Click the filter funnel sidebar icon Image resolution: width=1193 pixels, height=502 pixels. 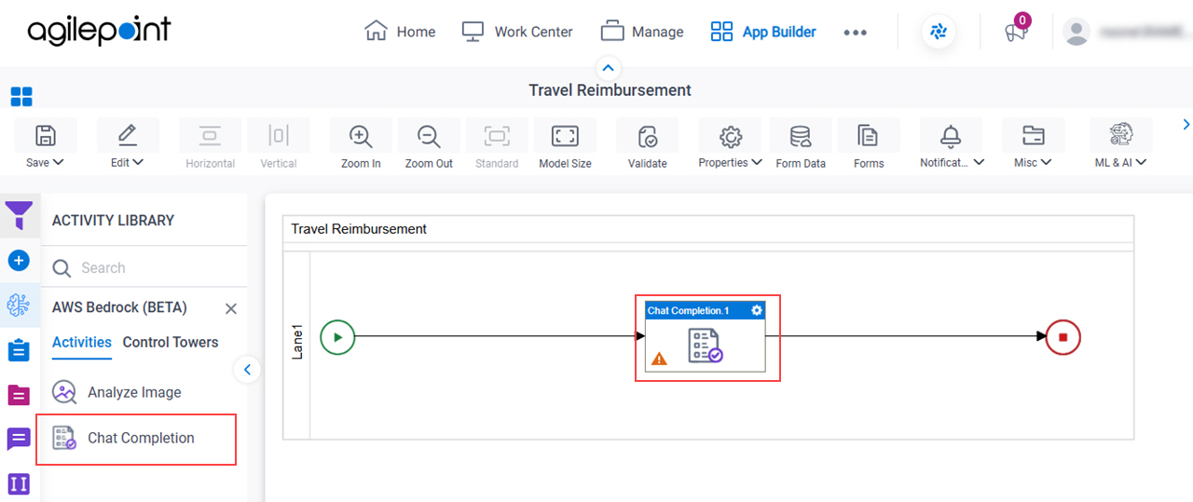(x=20, y=216)
